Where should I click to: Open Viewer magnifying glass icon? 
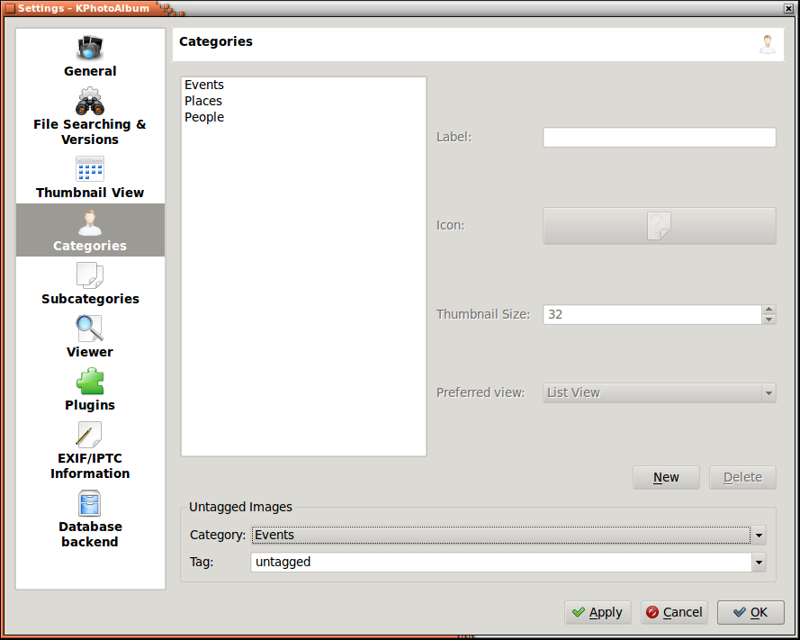(90, 329)
